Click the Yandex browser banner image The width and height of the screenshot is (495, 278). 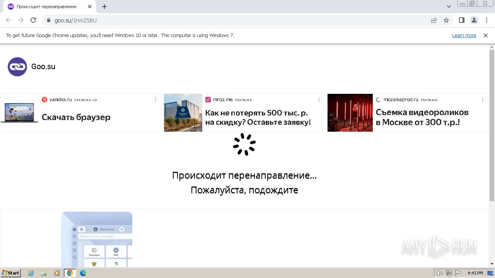pos(97,239)
